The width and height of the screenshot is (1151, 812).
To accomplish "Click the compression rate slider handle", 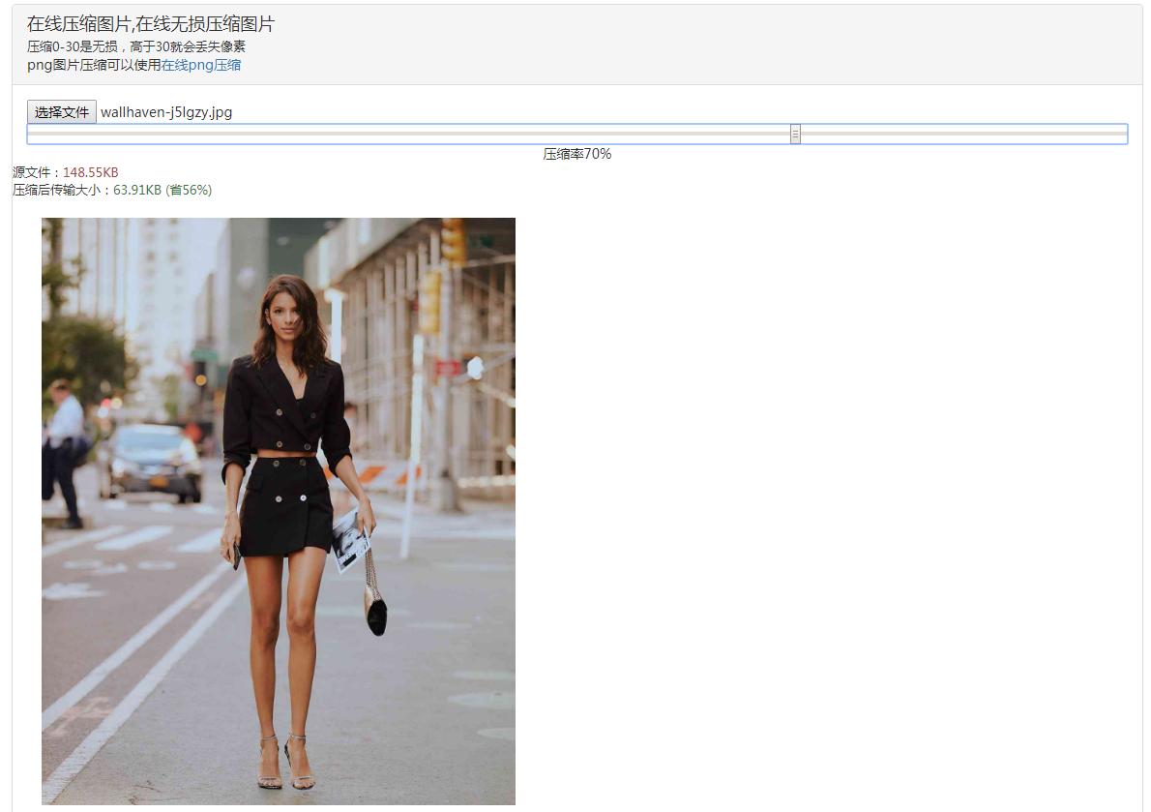I will (795, 135).
